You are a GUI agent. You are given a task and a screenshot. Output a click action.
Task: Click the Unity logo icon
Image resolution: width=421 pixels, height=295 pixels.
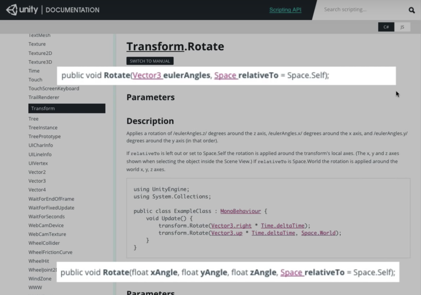coord(12,10)
